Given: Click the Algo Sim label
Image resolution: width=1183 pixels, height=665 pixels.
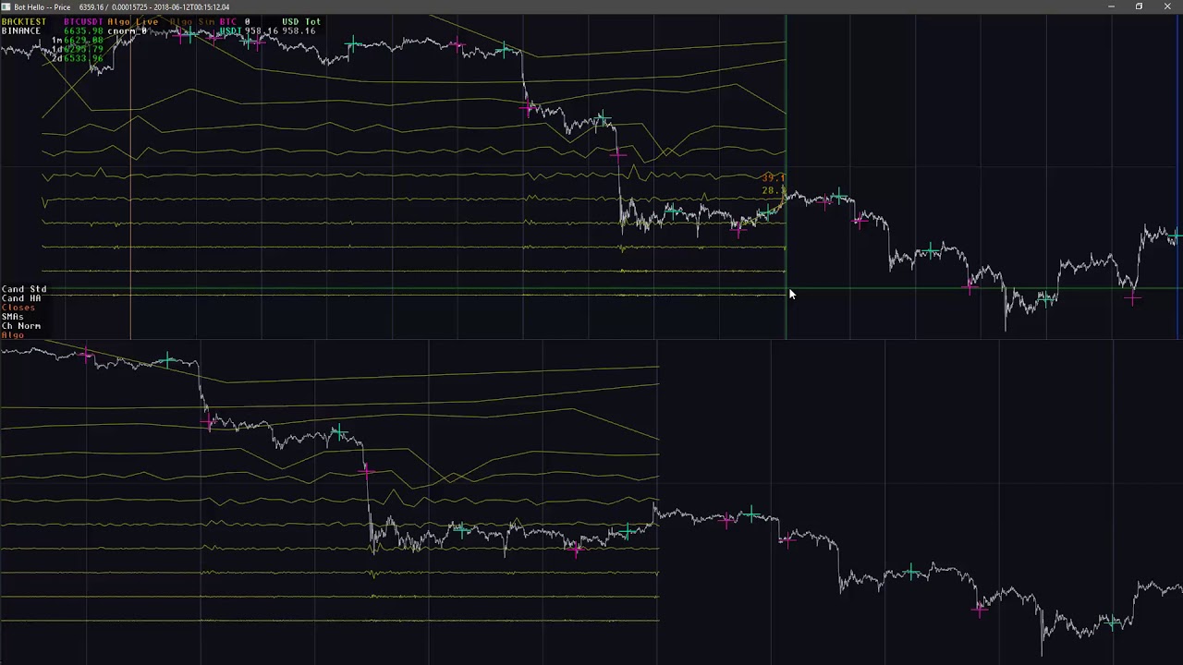Looking at the screenshot, I should [x=190, y=21].
